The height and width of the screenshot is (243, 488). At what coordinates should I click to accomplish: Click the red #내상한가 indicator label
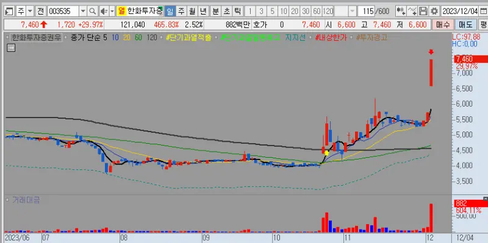[331, 38]
